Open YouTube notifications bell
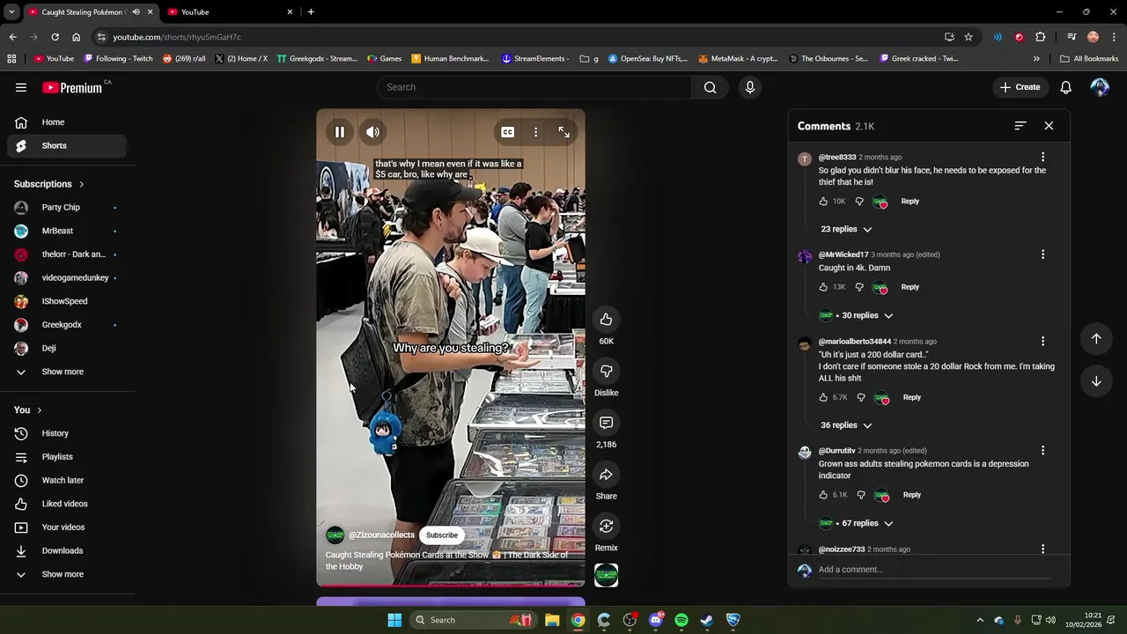The height and width of the screenshot is (634, 1127). click(x=1066, y=87)
